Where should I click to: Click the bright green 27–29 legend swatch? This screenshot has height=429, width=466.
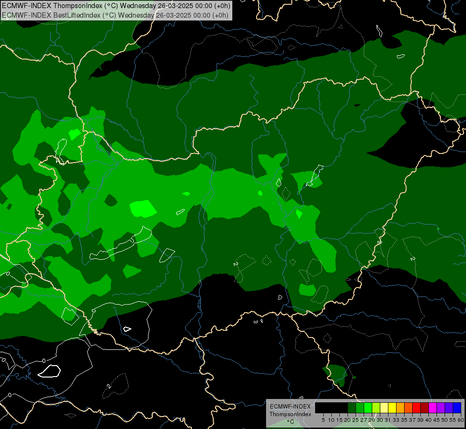coord(368,408)
